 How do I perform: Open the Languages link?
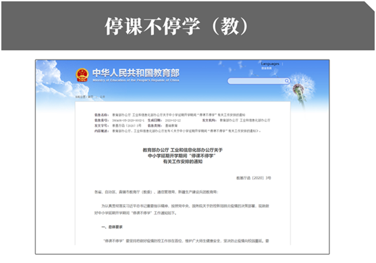coord(270,64)
